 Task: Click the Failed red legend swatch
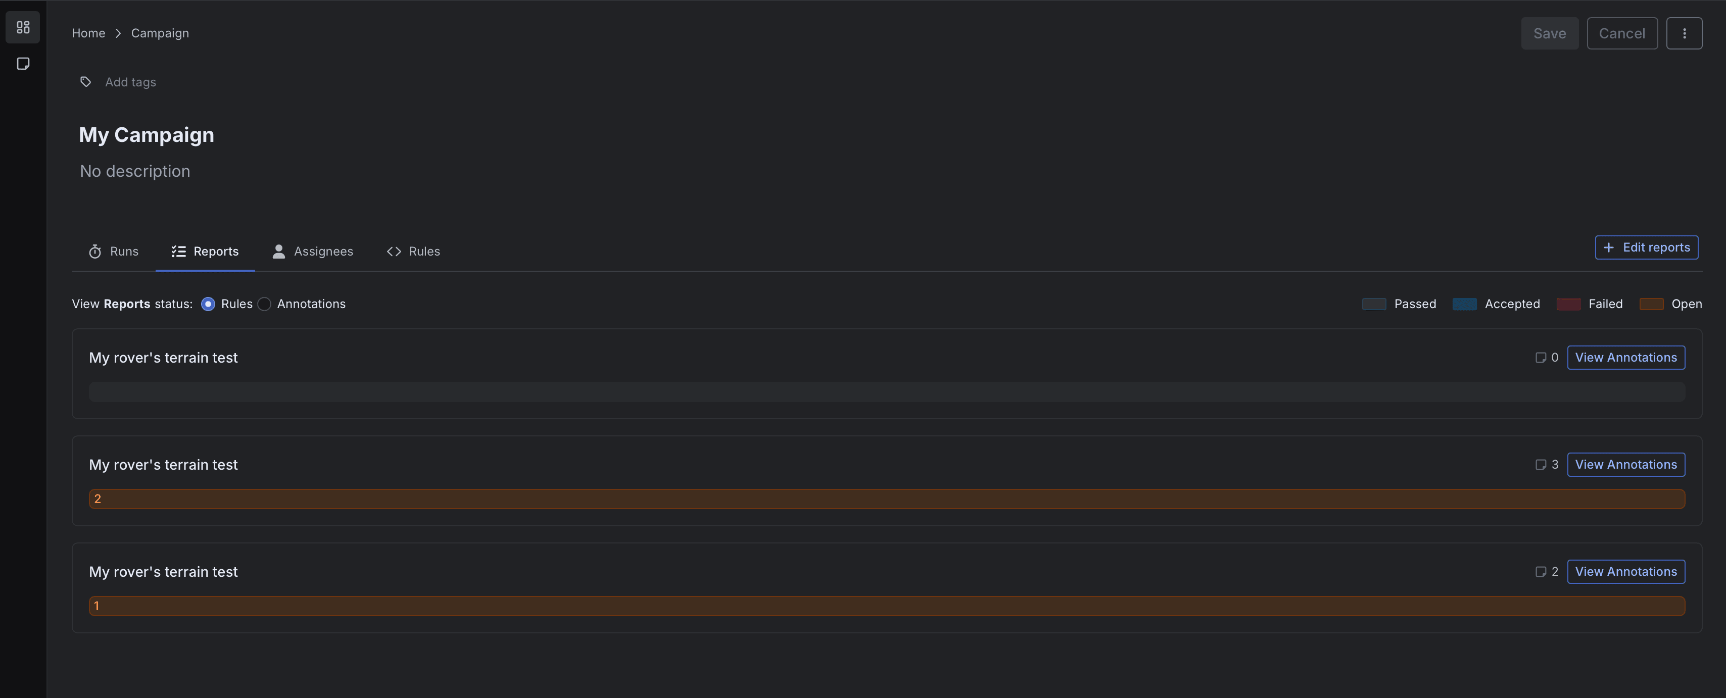(1568, 304)
